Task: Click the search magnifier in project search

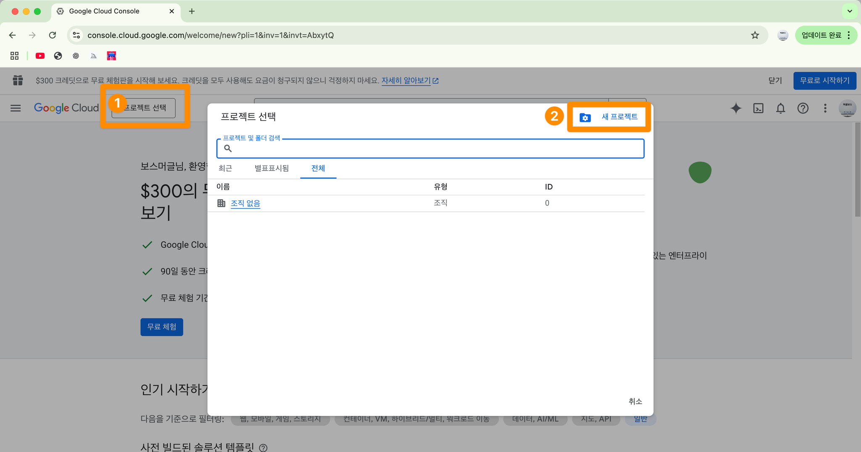Action: click(228, 148)
